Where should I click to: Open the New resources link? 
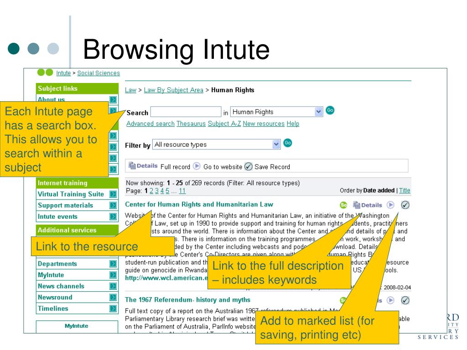tap(264, 124)
